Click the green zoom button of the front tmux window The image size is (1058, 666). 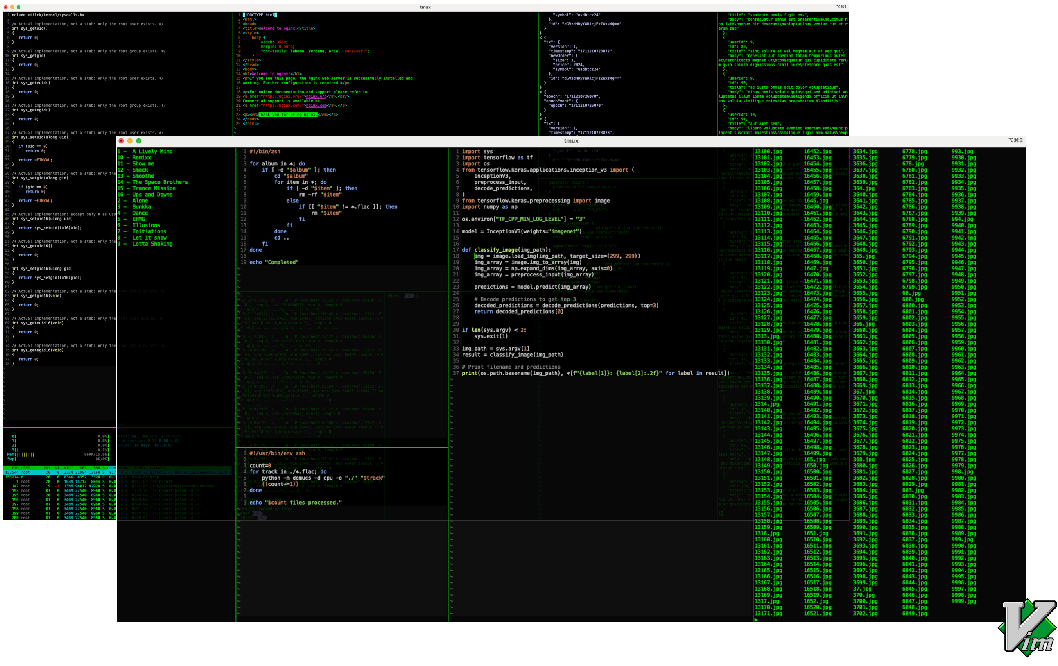[x=139, y=140]
